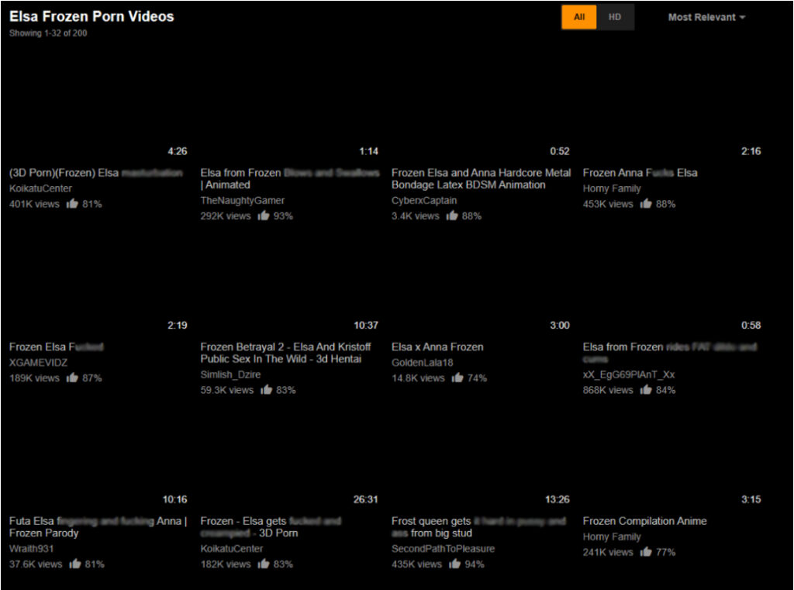Screen dimensions: 794x590
Task: Click the thumbs-up icon beside 189K views
Action: point(72,378)
